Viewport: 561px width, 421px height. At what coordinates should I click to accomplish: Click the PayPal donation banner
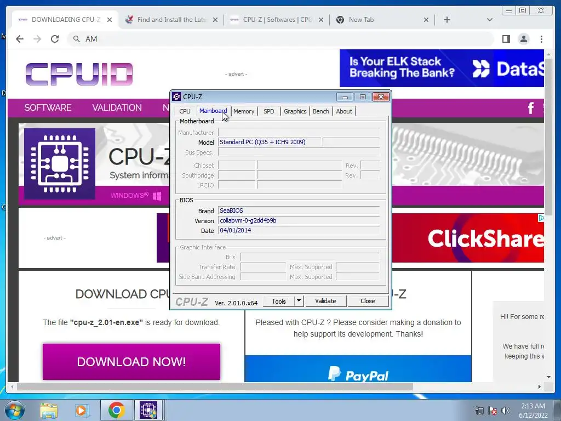[x=358, y=369]
